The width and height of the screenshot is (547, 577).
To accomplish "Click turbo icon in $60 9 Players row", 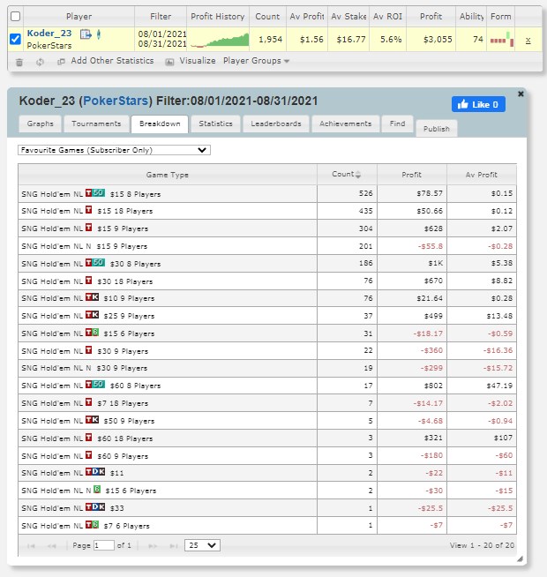I will [x=89, y=455].
